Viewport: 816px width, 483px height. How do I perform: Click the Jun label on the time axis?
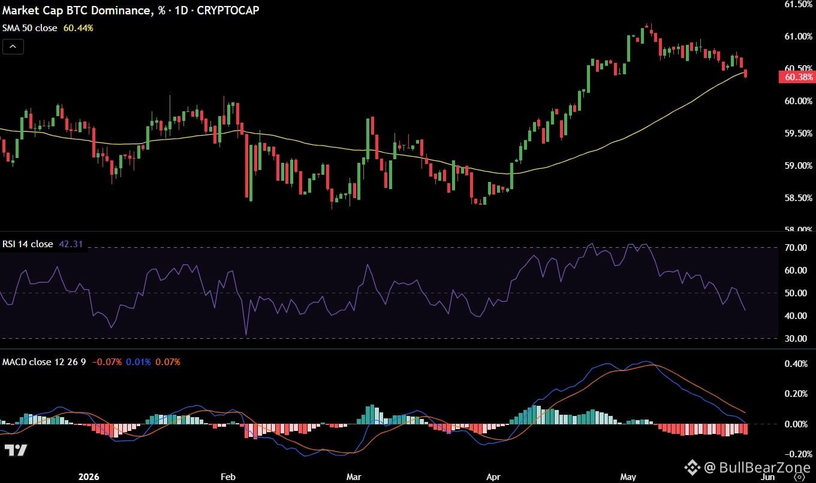(767, 477)
